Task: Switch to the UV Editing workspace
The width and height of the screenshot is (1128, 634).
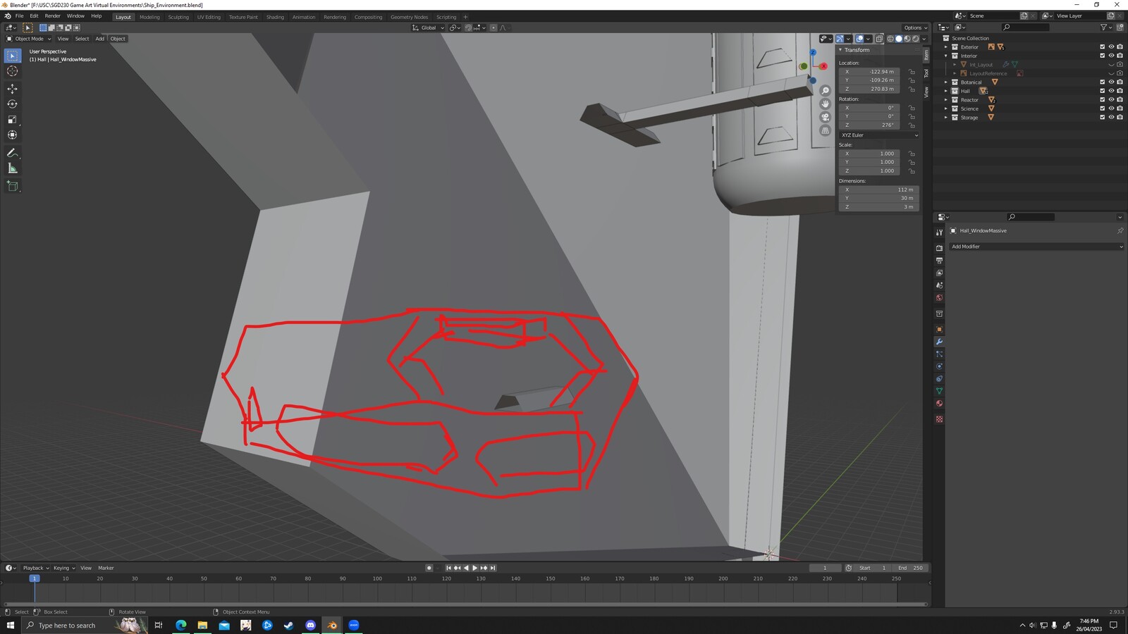Action: pos(209,17)
